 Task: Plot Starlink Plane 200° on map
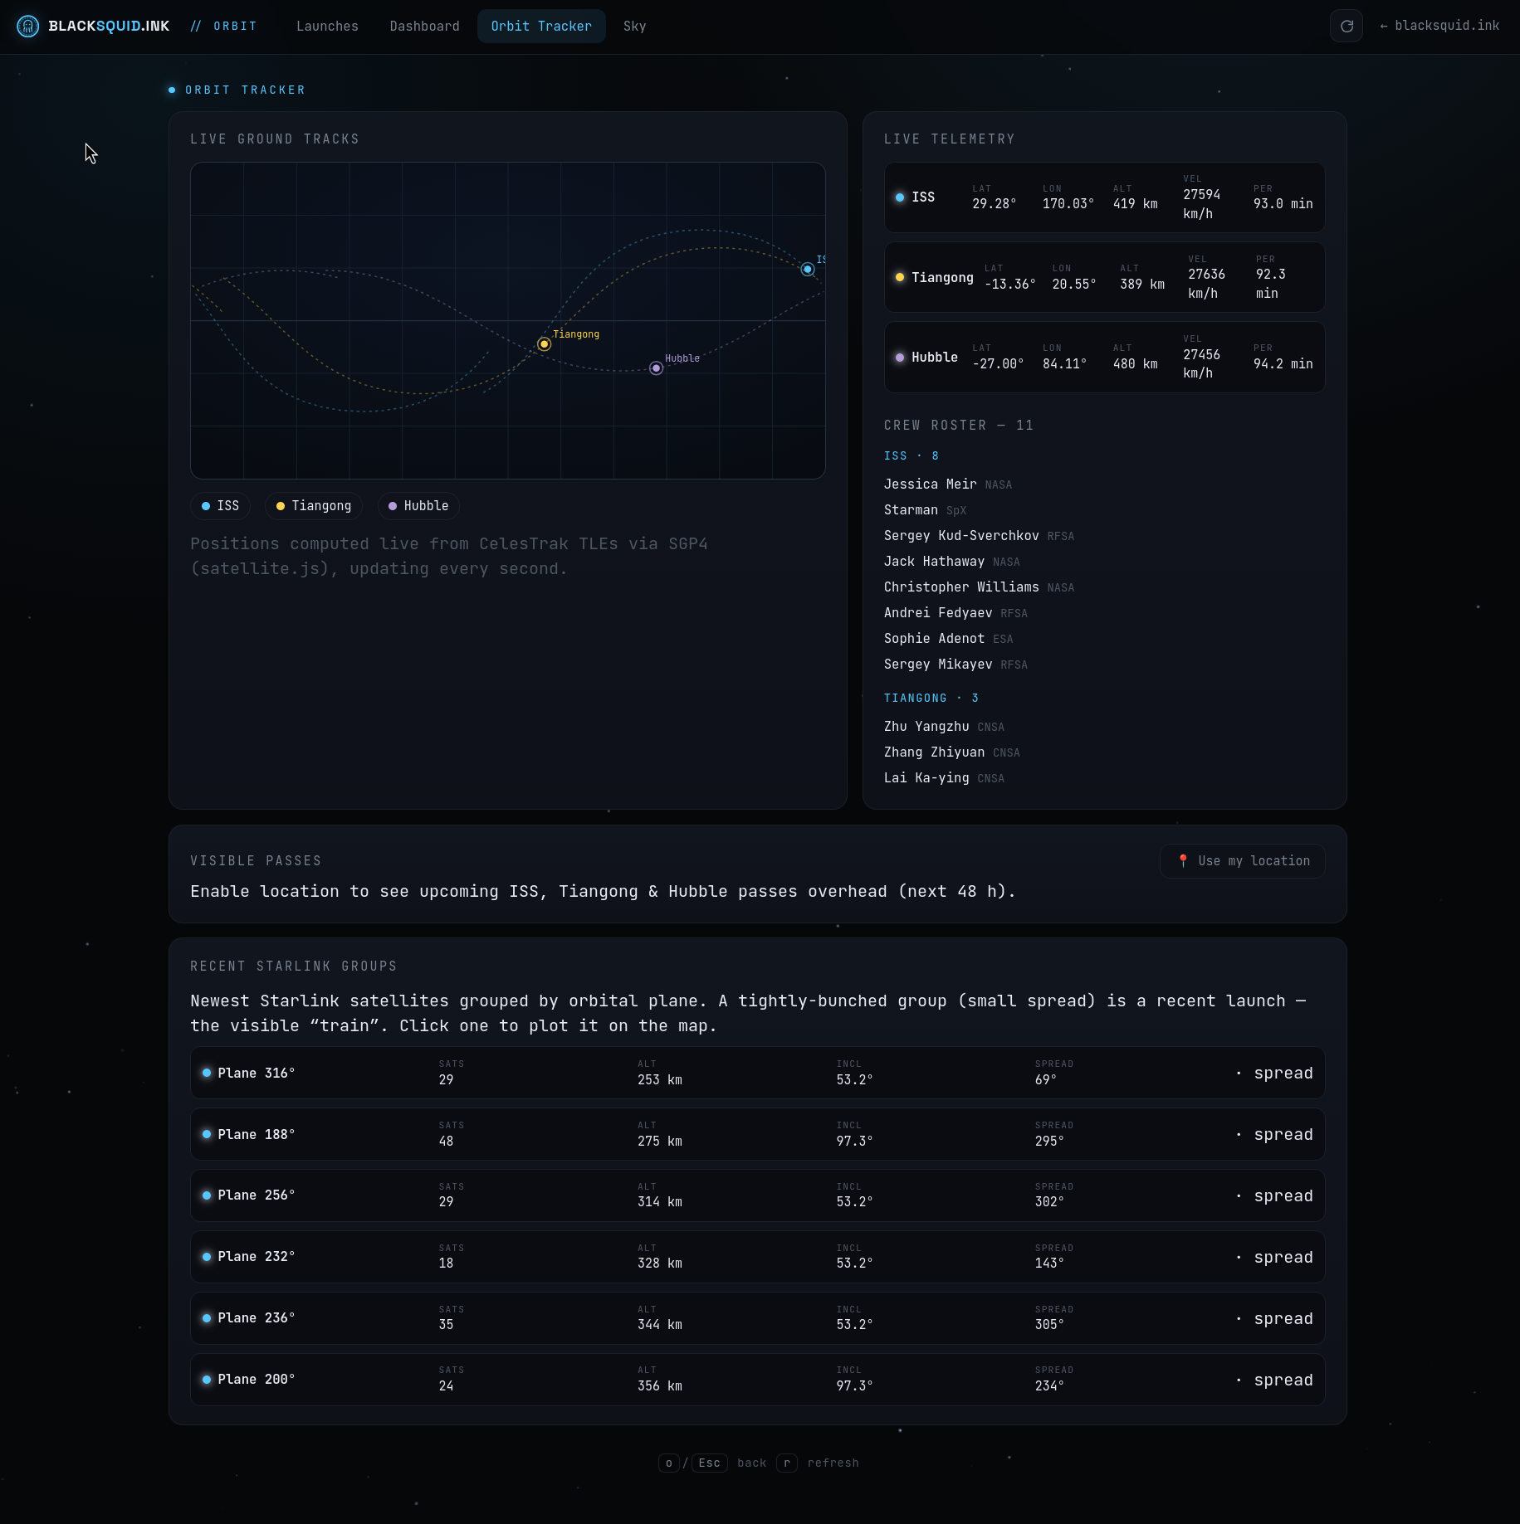[757, 1380]
